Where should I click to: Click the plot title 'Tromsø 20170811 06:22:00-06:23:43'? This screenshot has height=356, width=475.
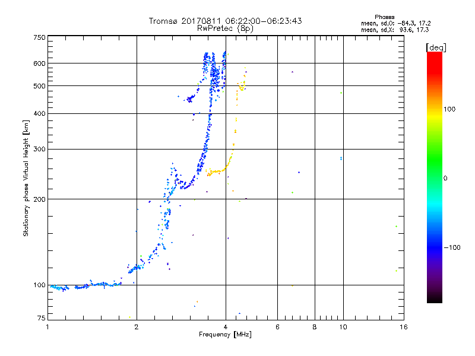tap(225, 21)
